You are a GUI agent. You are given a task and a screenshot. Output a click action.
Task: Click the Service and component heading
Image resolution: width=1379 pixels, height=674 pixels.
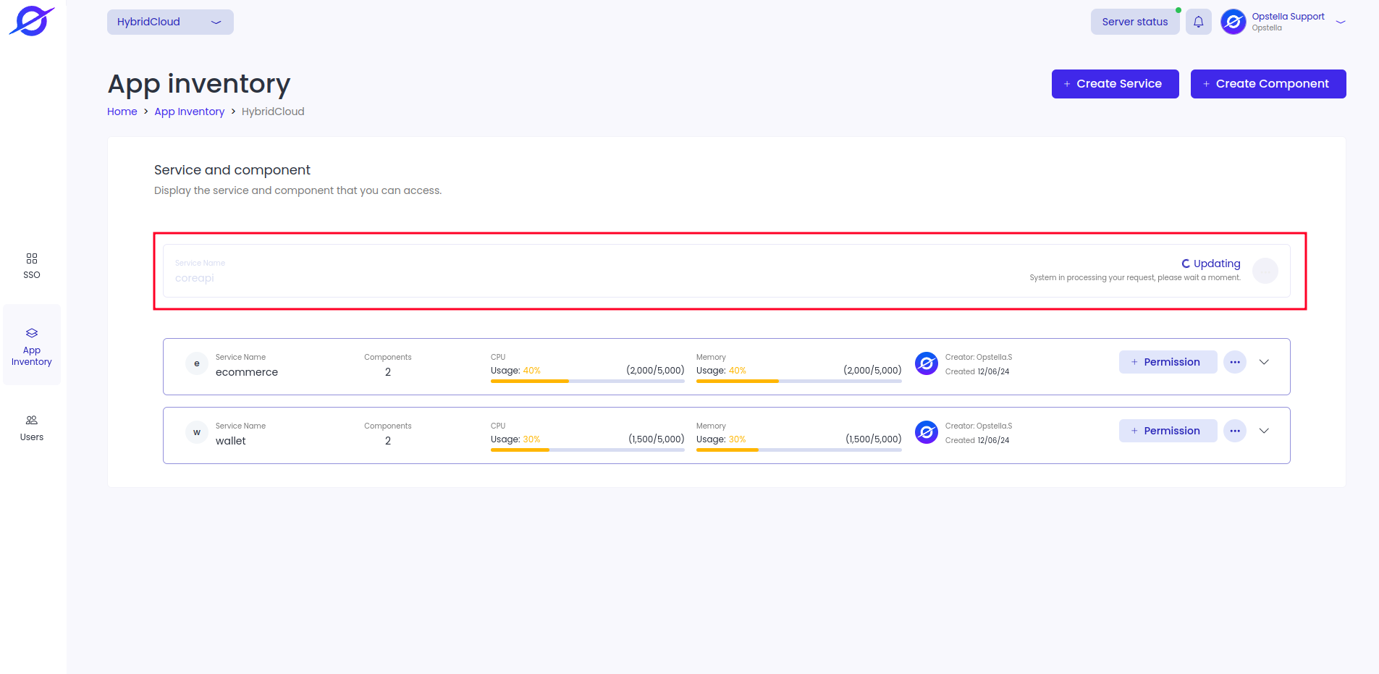point(232,170)
